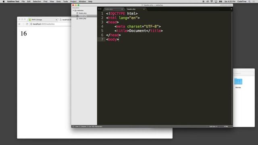The width and height of the screenshot is (258, 145).
Task: Select the localhost browser tab
Action: [x=65, y=20]
